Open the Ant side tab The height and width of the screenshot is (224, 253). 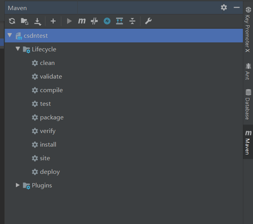pos(248,72)
